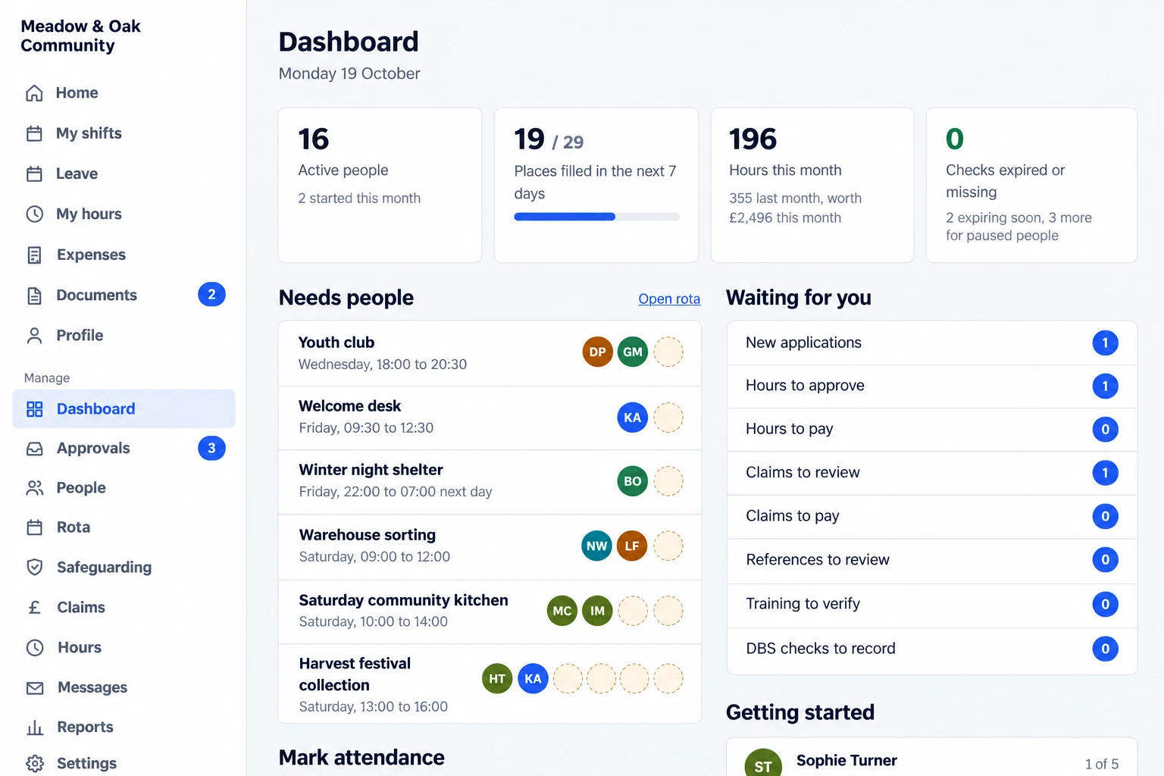The width and height of the screenshot is (1164, 776).
Task: Click the Meadow & Oak Community title
Action: tap(80, 36)
